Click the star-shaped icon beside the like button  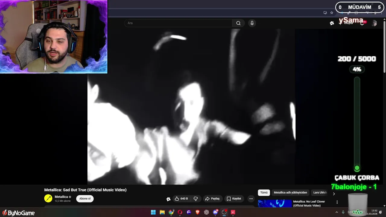[168, 199]
